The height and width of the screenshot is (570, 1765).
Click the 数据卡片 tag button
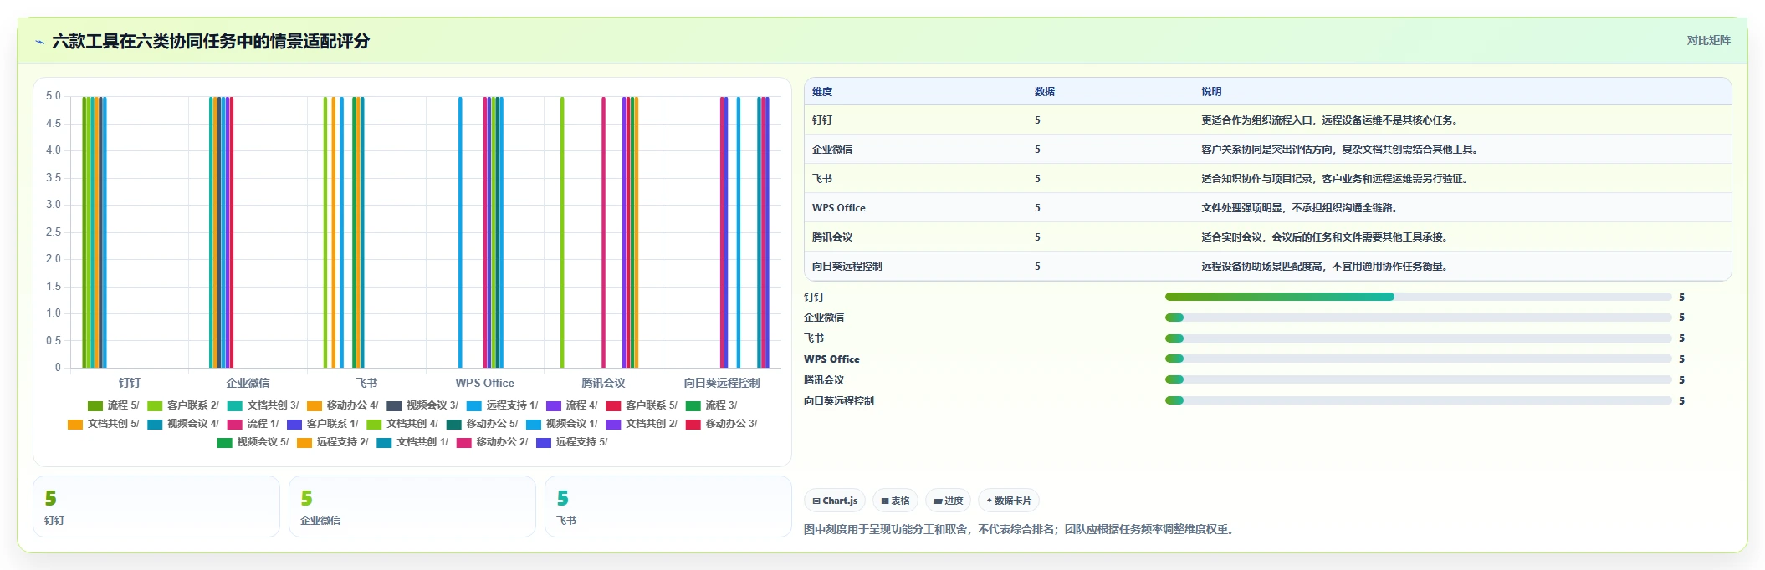[x=1009, y=501]
